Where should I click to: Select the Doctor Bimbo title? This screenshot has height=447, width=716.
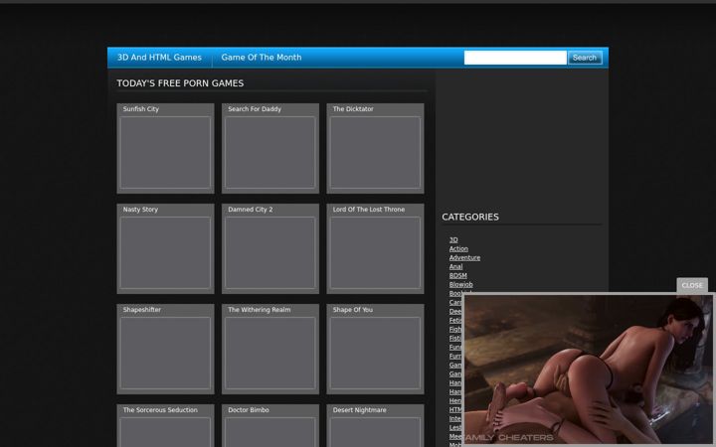(x=249, y=410)
